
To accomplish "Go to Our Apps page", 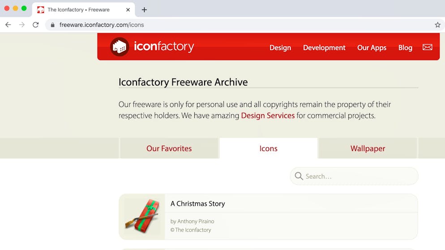I will pos(372,48).
